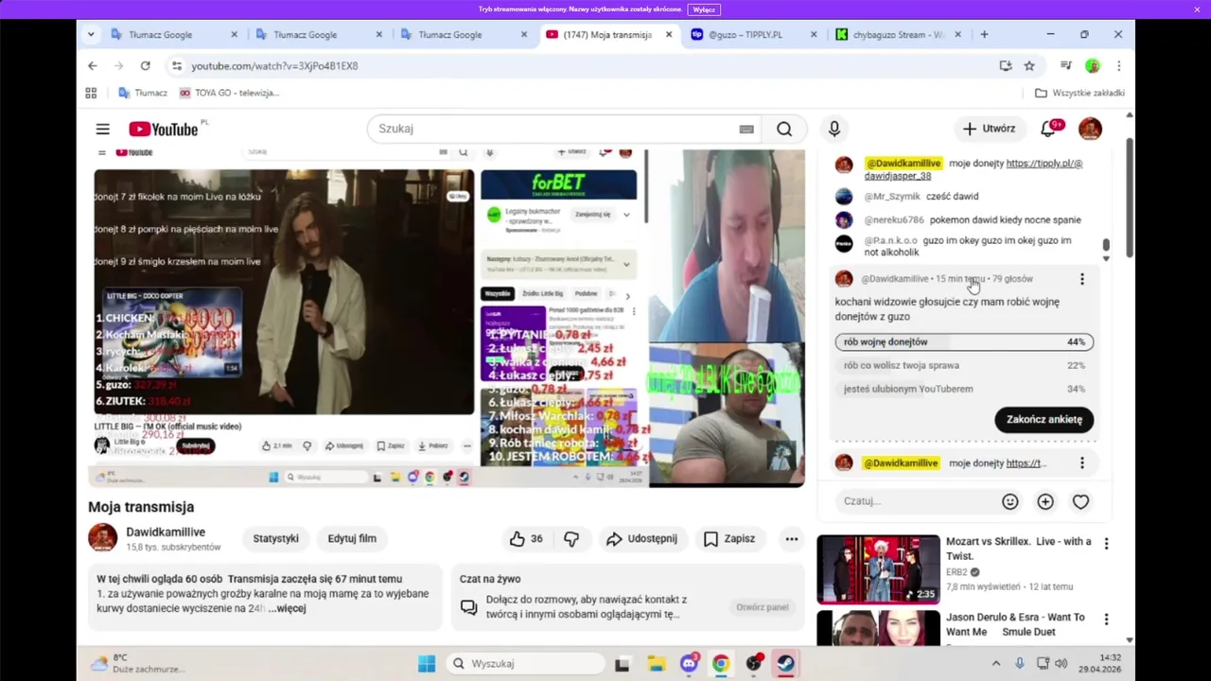Click the live chat scrollbar thumb
Screen dimensions: 1211x681
[1105, 246]
